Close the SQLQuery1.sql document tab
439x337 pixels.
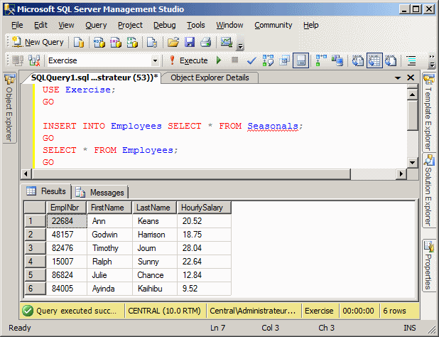[x=411, y=77]
